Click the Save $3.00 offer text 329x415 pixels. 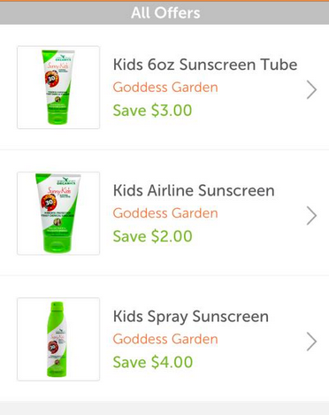152,111
